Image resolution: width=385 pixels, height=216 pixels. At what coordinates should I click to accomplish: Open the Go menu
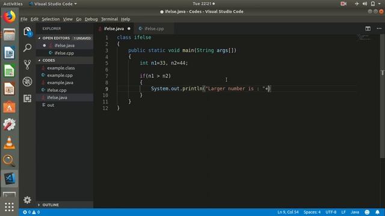click(79, 19)
